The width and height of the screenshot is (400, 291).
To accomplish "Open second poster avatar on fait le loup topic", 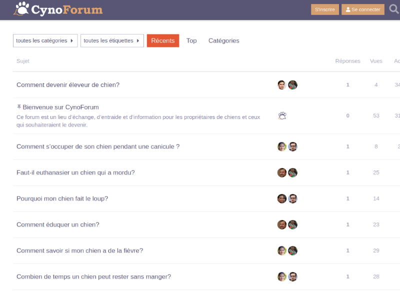I will coord(292,198).
